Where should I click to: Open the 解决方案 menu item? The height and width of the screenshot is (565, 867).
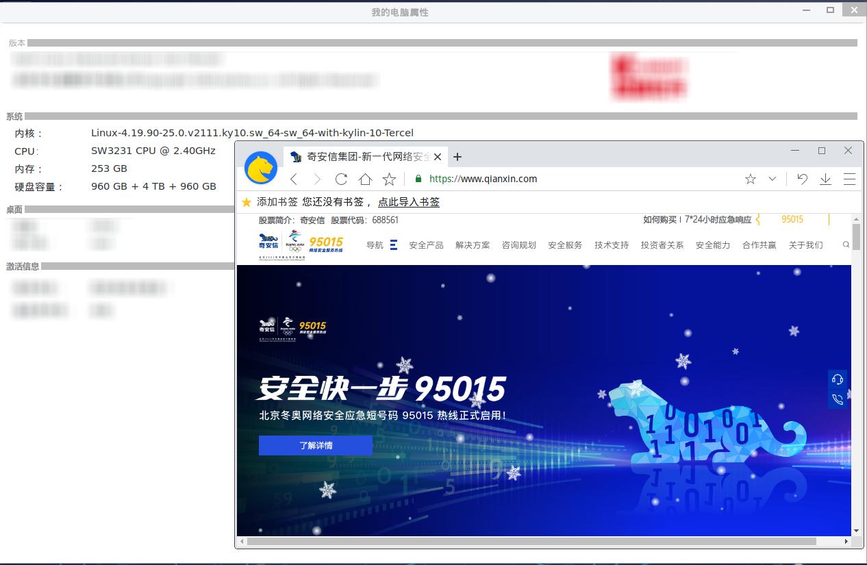pos(473,245)
